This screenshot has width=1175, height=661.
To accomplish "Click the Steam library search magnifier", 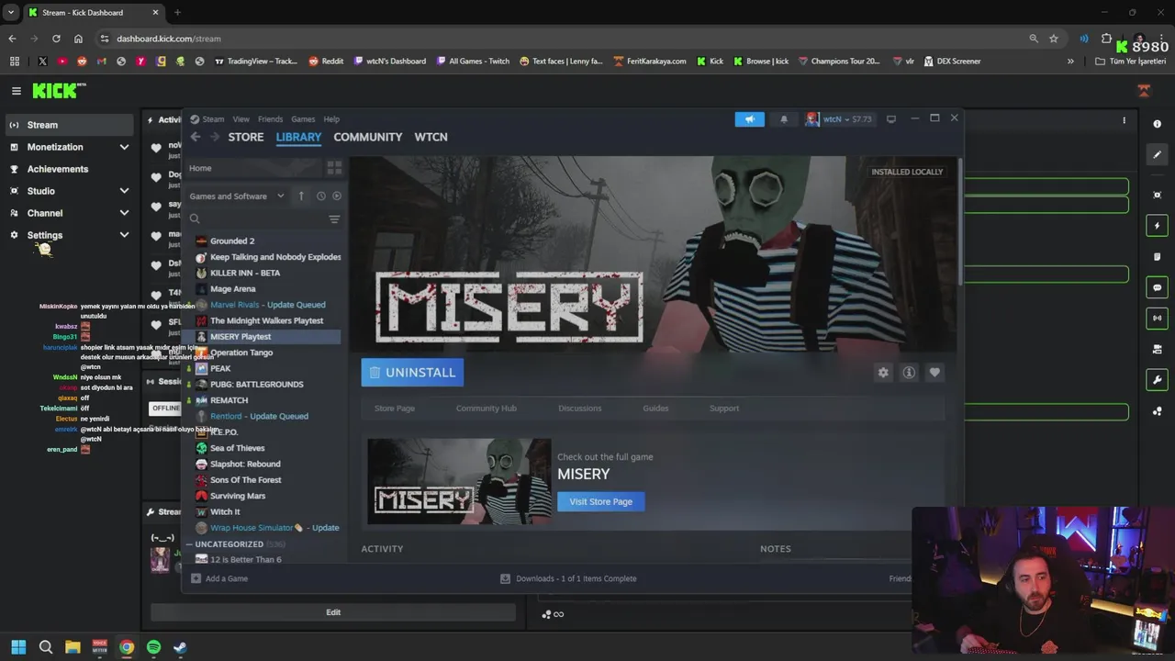I will pyautogui.click(x=195, y=219).
